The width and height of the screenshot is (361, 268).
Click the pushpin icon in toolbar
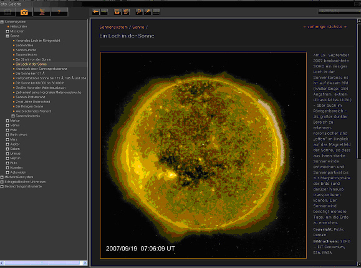[148, 12]
